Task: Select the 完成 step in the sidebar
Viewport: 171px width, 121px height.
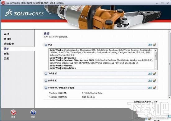Action: (6, 58)
